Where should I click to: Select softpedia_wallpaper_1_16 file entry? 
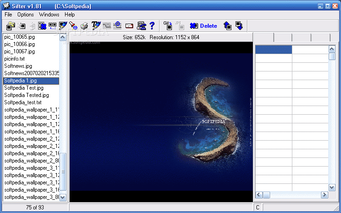click(x=31, y=132)
